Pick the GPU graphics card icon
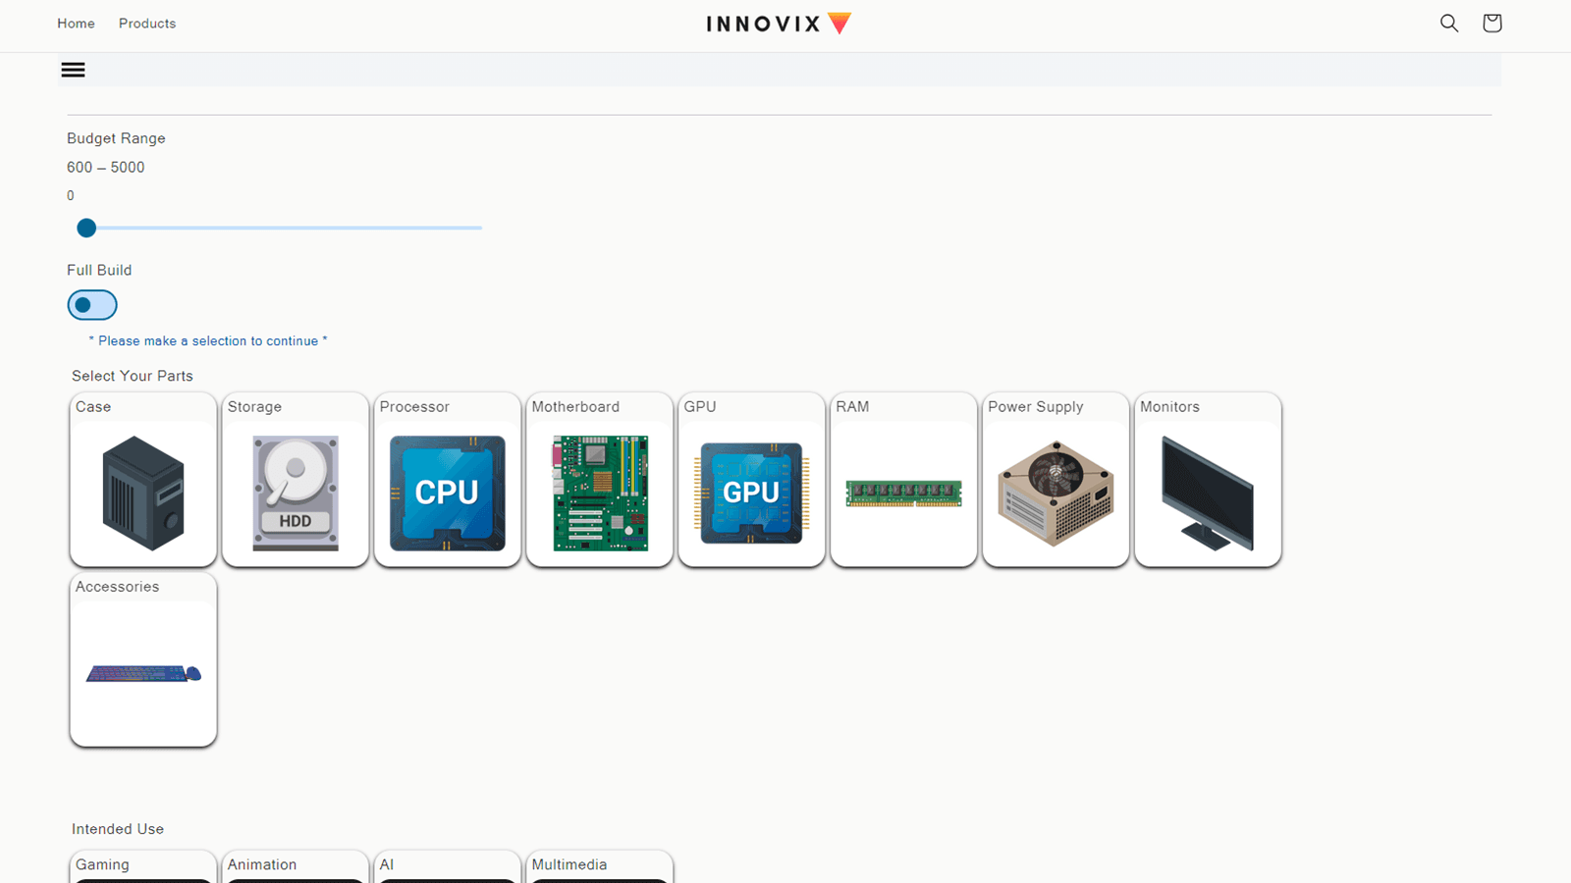The height and width of the screenshot is (883, 1571). click(751, 491)
